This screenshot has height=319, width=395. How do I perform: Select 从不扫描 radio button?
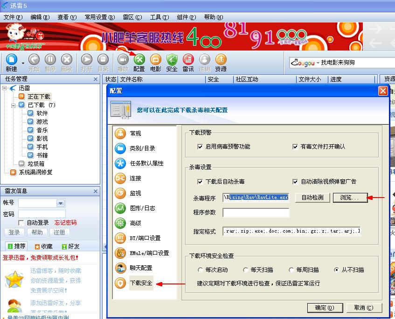336,270
